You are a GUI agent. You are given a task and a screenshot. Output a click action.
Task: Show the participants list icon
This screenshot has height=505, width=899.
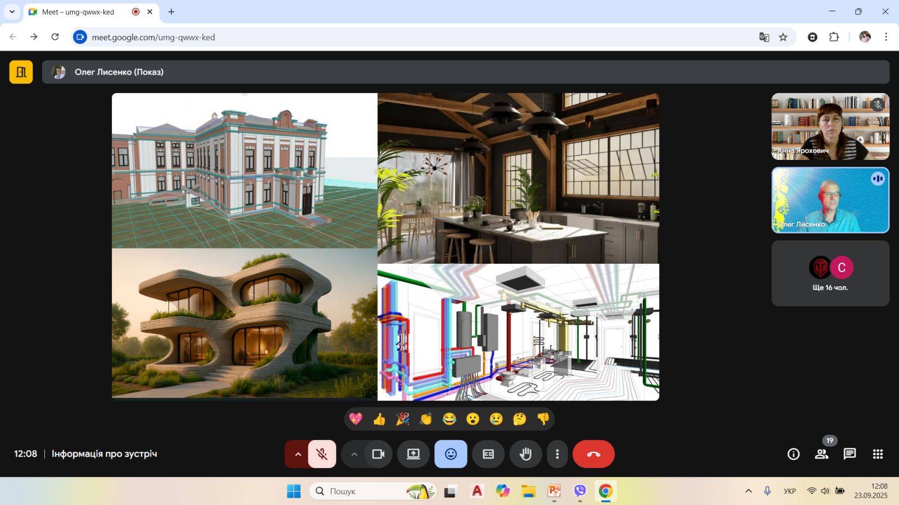point(821,454)
